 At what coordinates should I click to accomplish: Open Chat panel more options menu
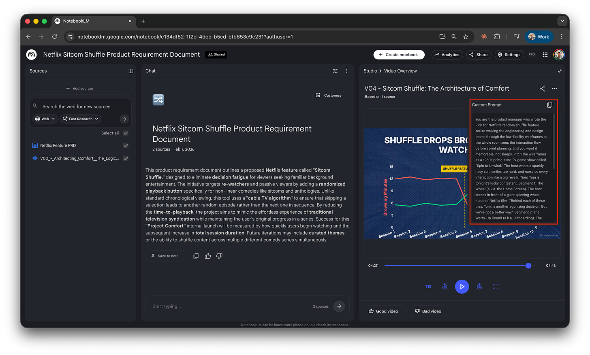click(347, 71)
